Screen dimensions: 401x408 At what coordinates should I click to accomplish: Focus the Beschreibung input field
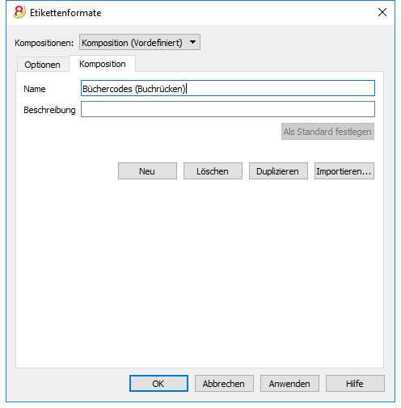point(228,109)
